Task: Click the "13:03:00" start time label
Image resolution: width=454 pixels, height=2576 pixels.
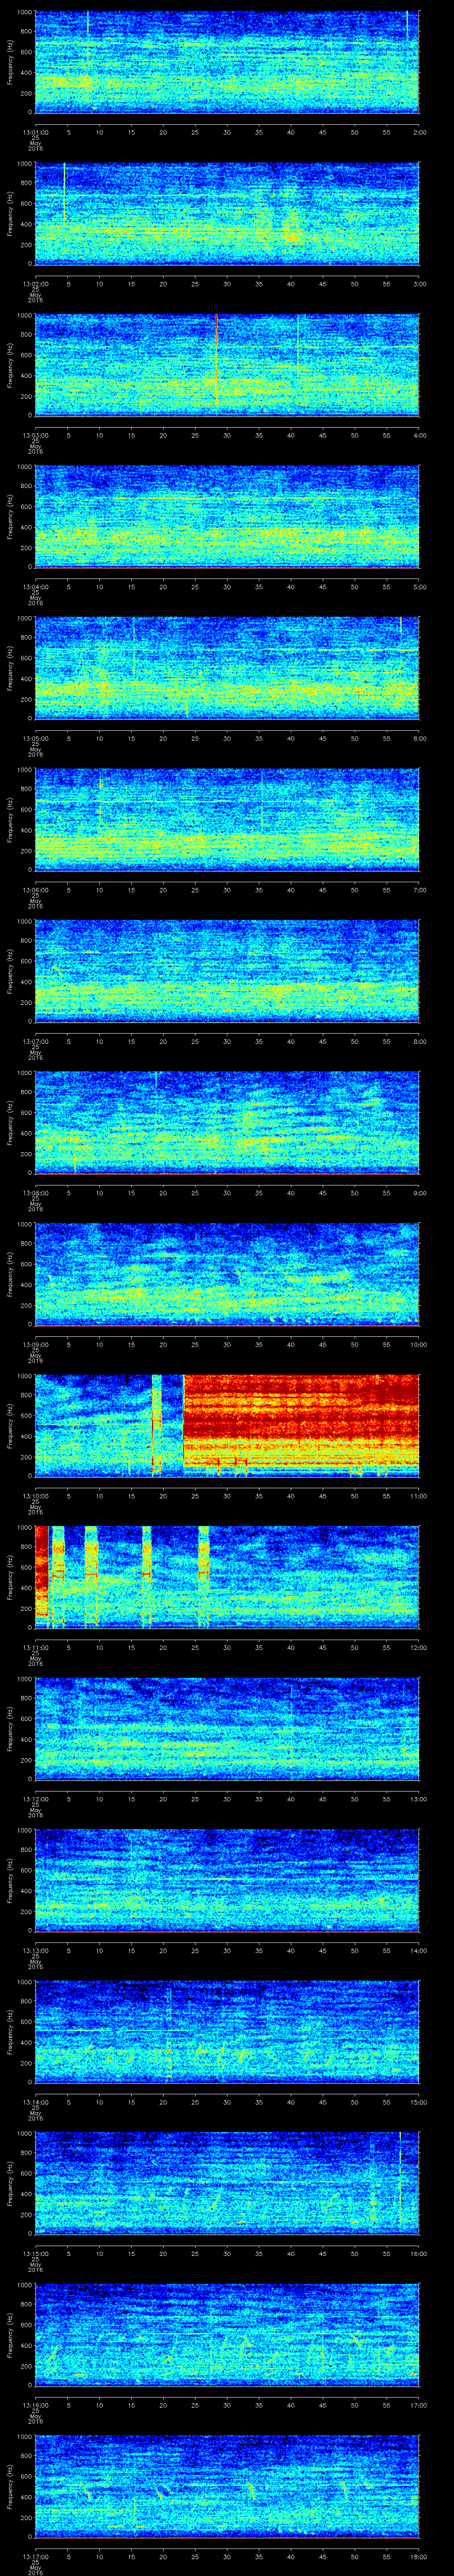Action: [x=36, y=435]
